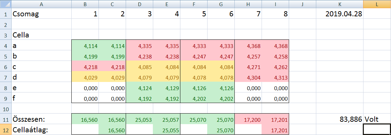Select column J header

[x=302, y=4]
